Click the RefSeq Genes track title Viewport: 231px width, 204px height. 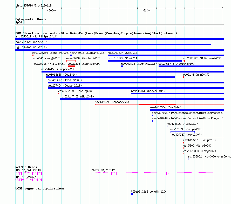(26, 167)
